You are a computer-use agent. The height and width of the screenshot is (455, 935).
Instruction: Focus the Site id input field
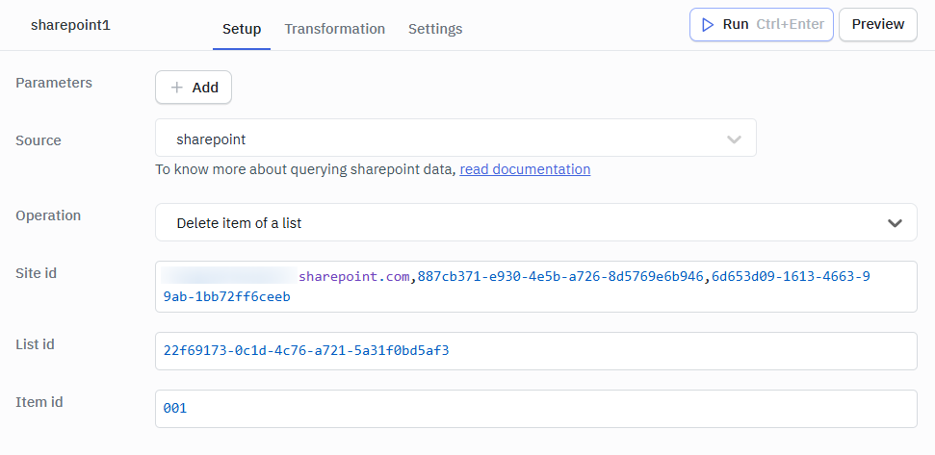pos(536,287)
